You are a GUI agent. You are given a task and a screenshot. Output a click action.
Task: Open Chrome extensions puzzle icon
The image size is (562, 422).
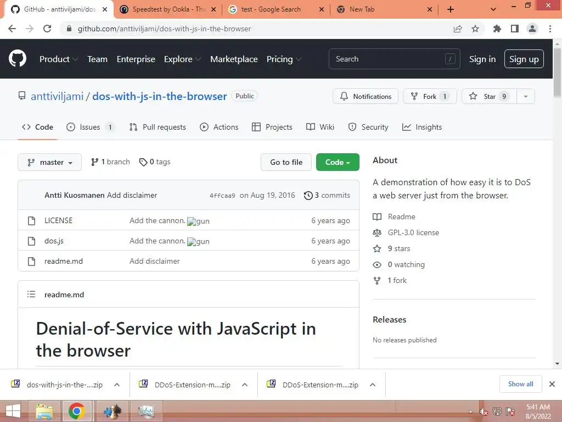click(497, 29)
